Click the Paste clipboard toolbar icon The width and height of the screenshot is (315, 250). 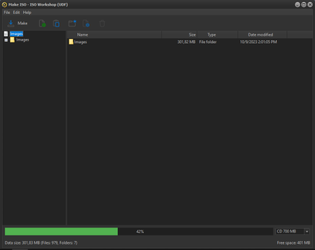(x=56, y=23)
